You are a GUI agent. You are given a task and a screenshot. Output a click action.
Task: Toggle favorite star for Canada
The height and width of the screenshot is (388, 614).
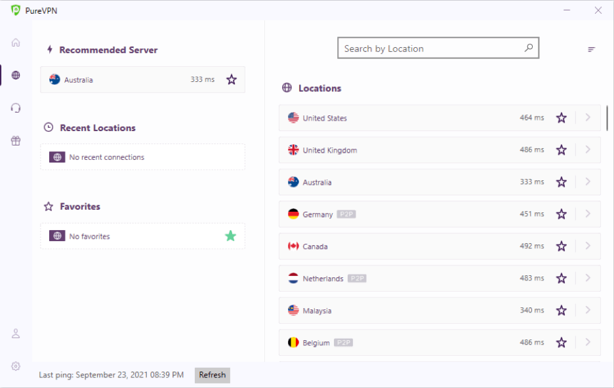tap(562, 246)
